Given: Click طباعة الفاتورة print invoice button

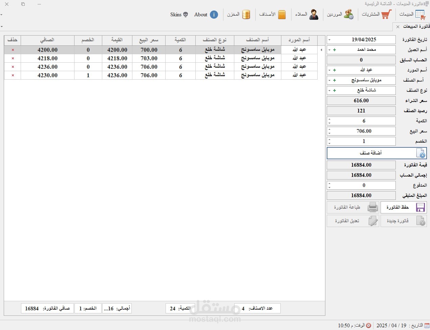Looking at the screenshot, I should pos(352,207).
